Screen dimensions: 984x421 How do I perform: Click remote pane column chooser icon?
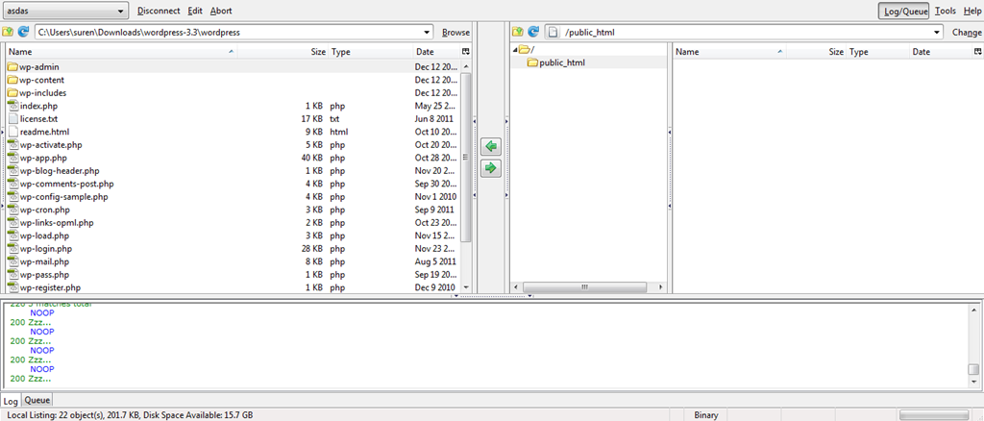coord(975,52)
